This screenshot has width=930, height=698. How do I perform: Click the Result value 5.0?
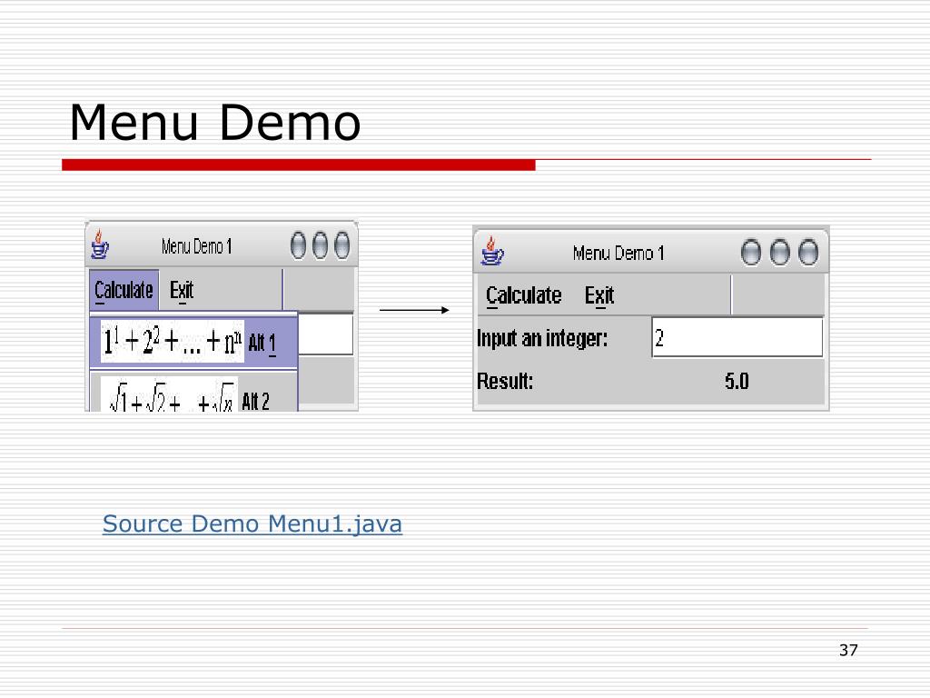click(737, 381)
